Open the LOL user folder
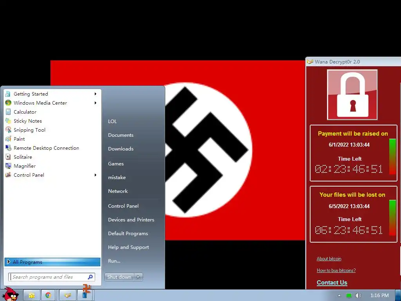The height and width of the screenshot is (301, 401). (x=112, y=121)
